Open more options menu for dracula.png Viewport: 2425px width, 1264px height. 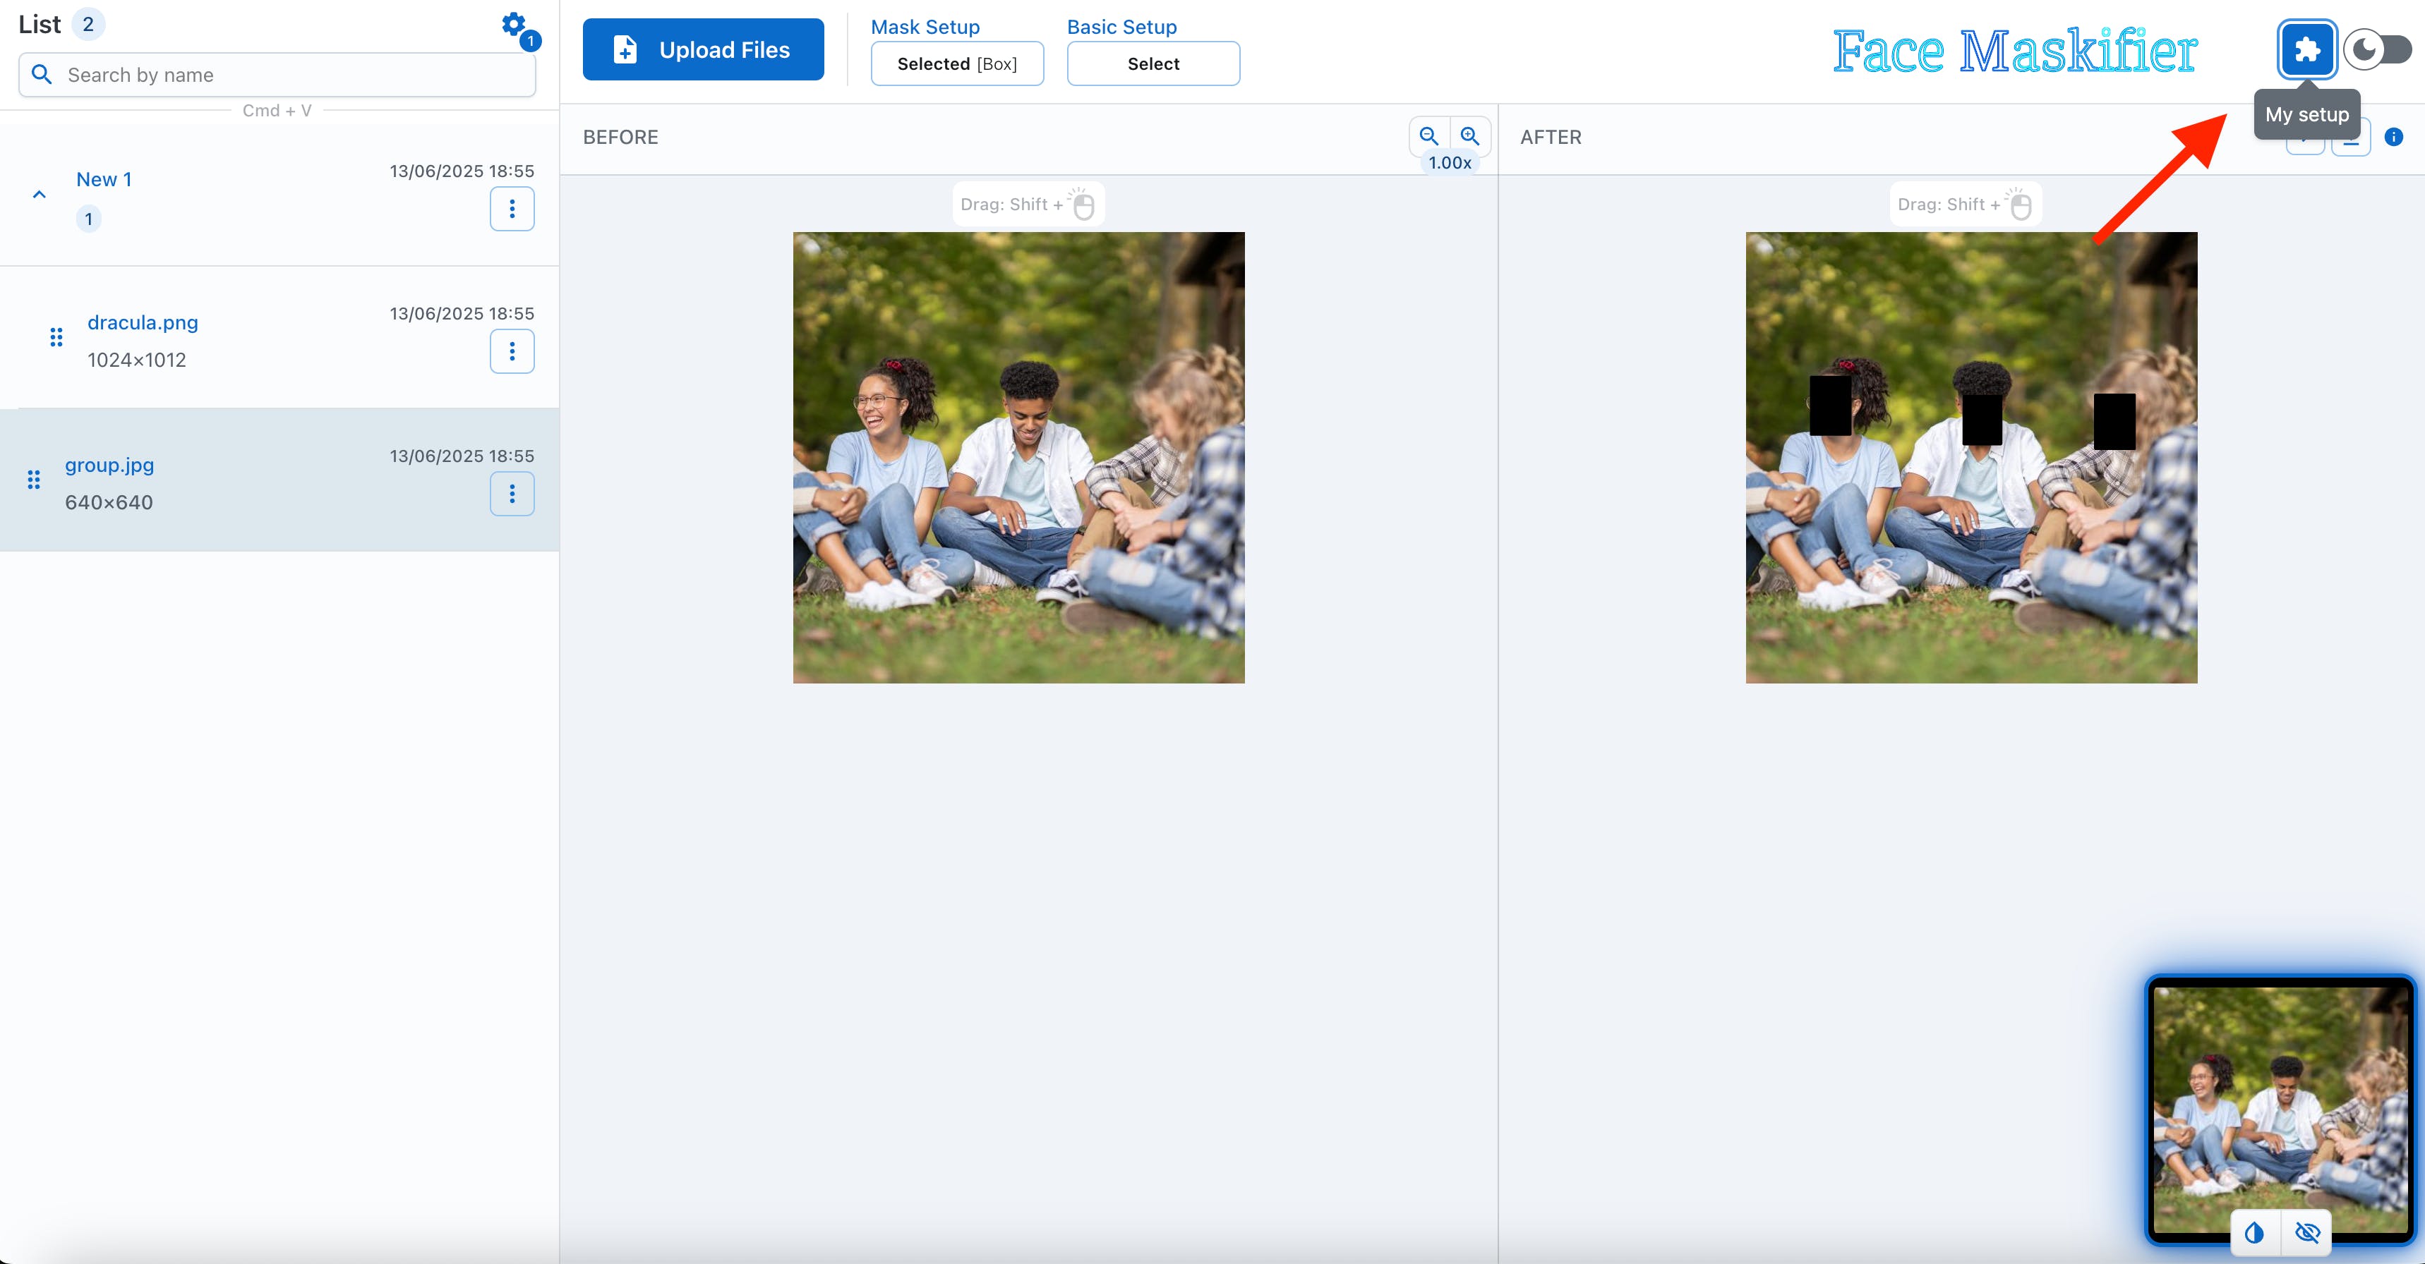pyautogui.click(x=512, y=351)
